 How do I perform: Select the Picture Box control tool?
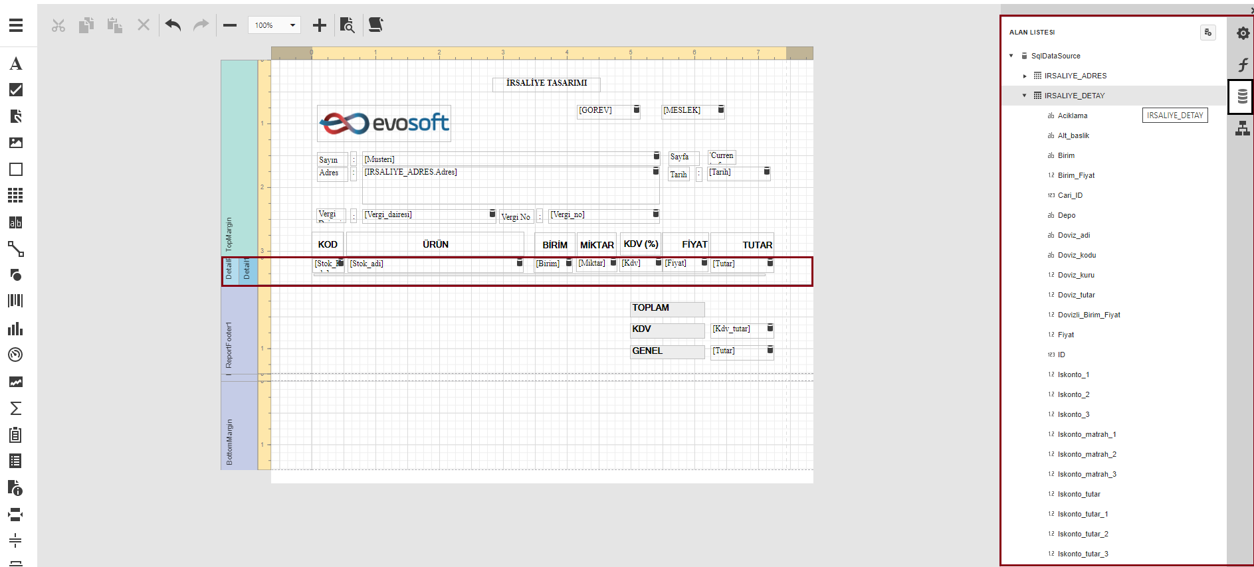[x=16, y=143]
